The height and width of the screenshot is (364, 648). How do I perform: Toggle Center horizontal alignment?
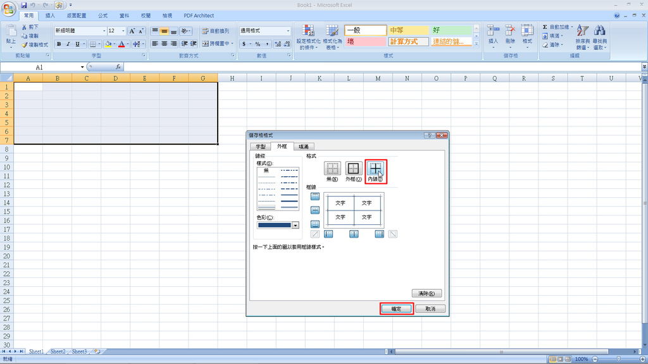tap(164, 44)
